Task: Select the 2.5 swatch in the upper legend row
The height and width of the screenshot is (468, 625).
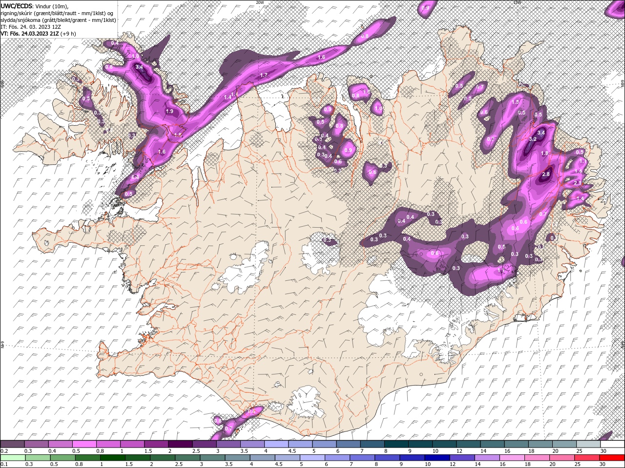Action: [204, 444]
